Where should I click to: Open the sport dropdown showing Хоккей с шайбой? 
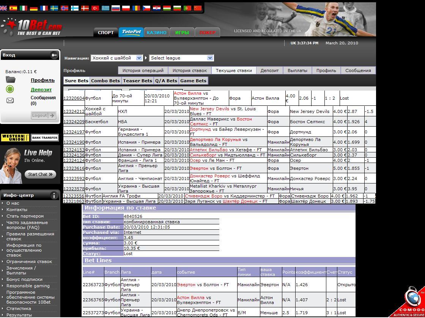point(116,58)
